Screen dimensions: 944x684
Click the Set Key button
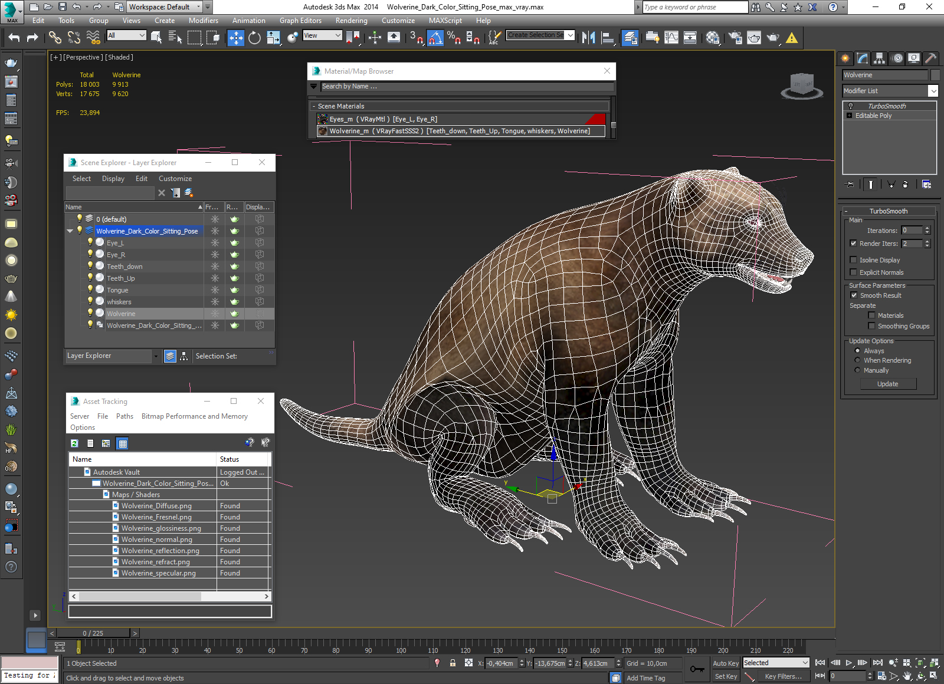pos(725,676)
